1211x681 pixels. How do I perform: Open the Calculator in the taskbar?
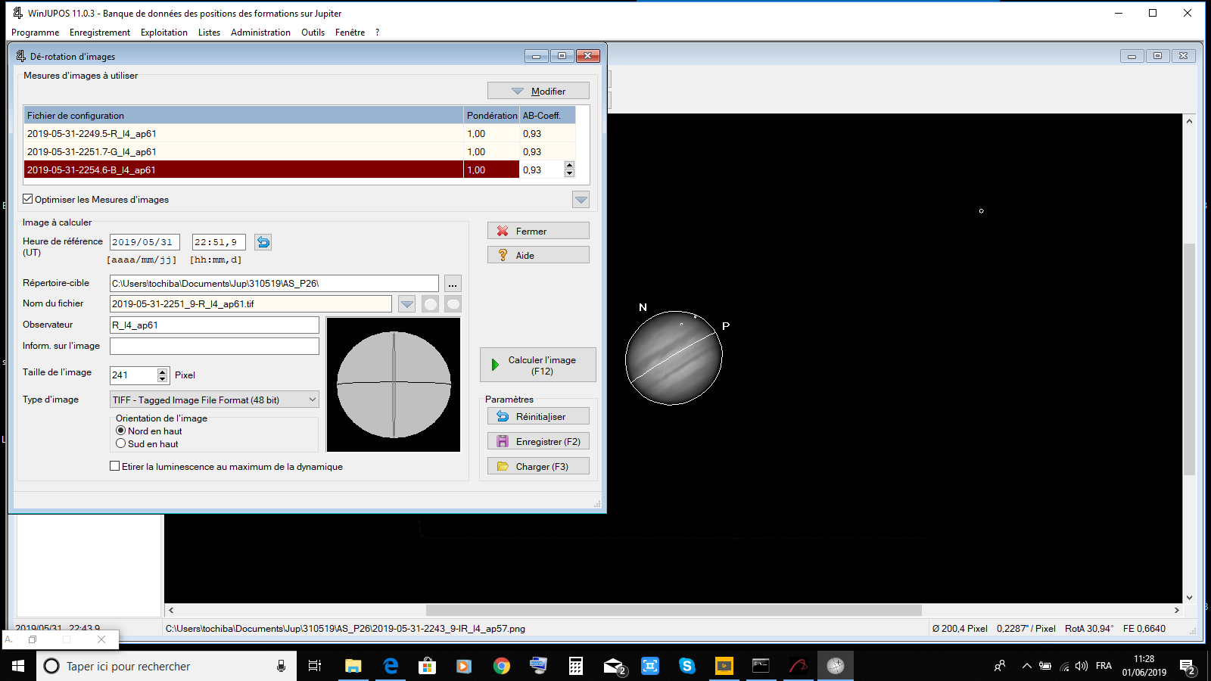click(x=576, y=666)
